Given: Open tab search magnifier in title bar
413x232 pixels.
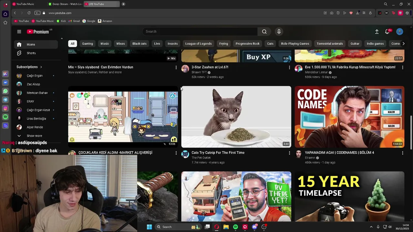Looking at the screenshot, I should pyautogui.click(x=386, y=4).
